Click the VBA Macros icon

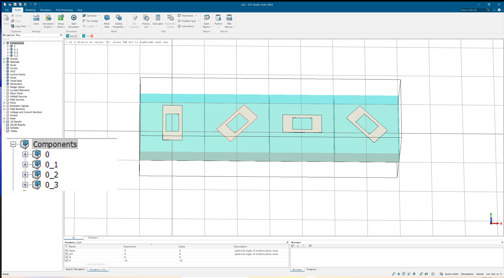pyautogui.click(x=229, y=18)
